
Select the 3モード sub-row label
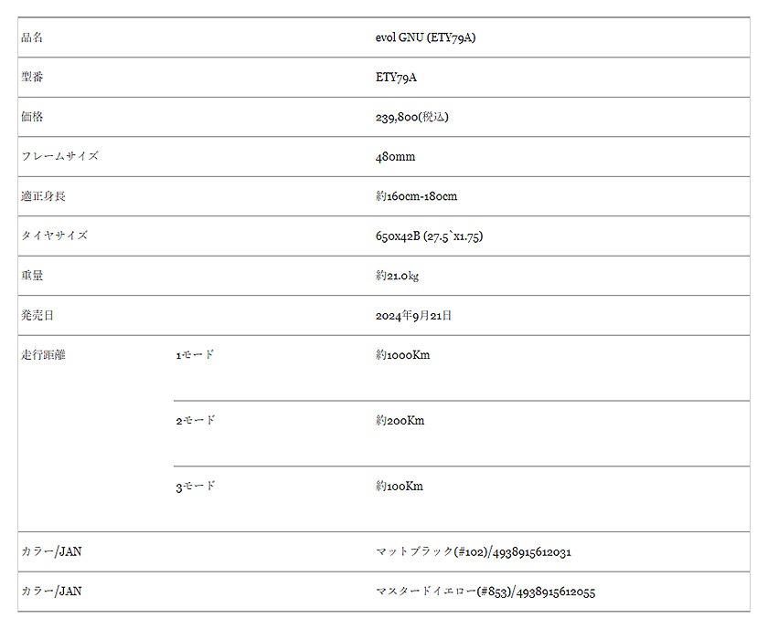coord(196,487)
